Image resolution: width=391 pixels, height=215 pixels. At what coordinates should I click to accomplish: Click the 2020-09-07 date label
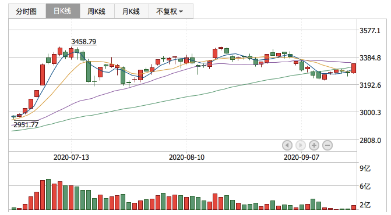[301, 157]
